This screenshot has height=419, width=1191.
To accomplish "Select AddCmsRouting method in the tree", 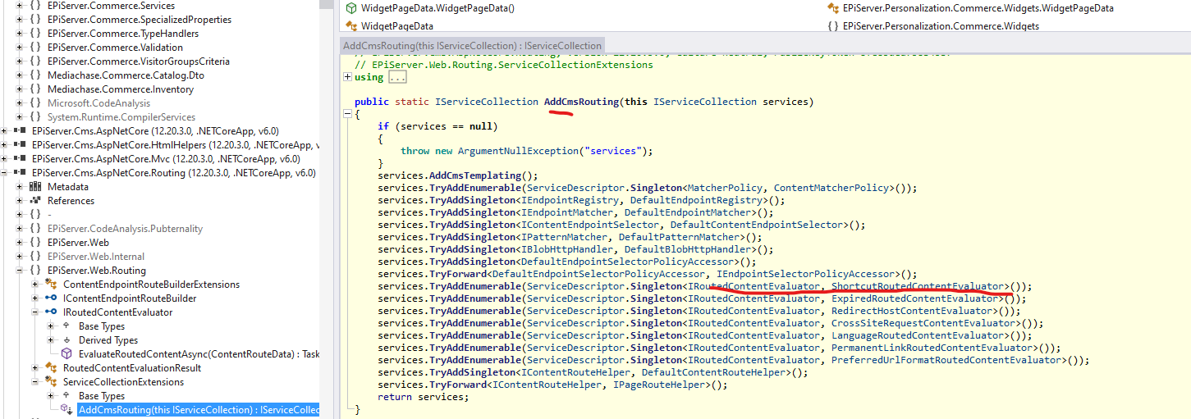I will tap(197, 410).
